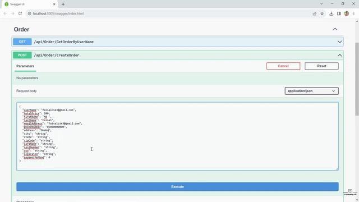
Task: Open the application/json content type dropdown
Action: [311, 91]
